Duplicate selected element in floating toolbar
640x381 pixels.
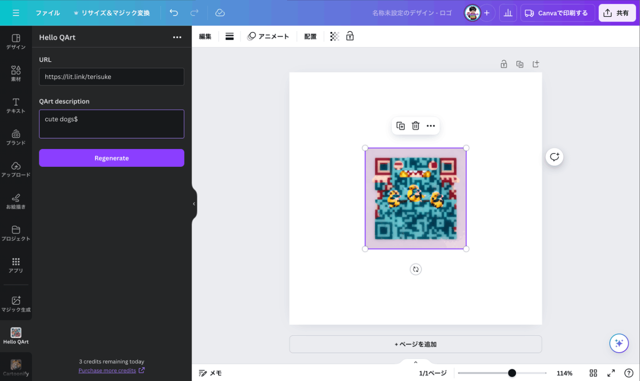[400, 126]
